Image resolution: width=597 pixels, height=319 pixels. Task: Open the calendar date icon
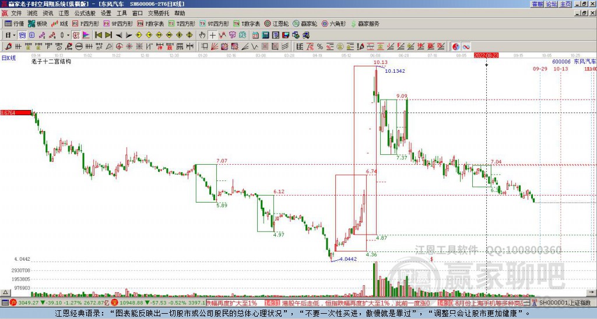pyautogui.click(x=255, y=36)
